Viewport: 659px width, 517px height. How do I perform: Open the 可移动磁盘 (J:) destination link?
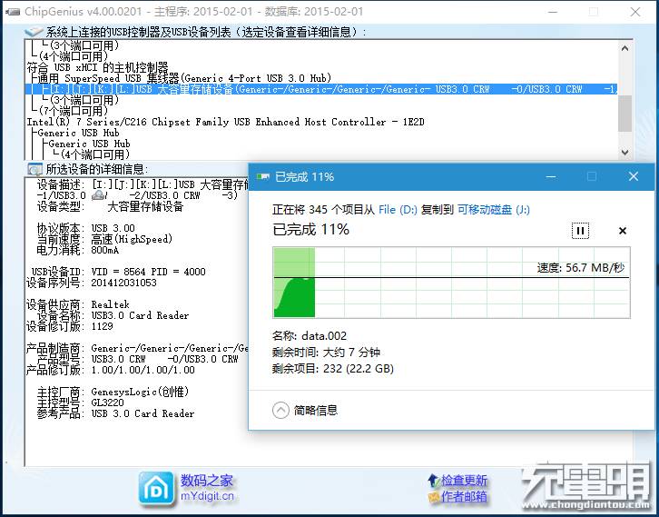point(494,210)
